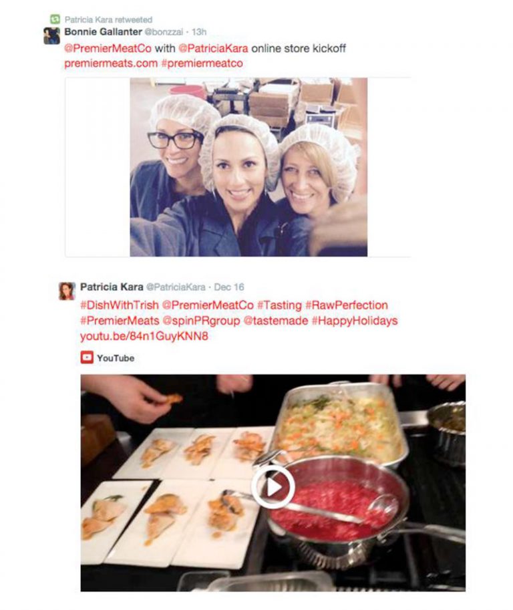Click the #premiermeatco hashtag
Screen dimensions: 513x610
point(202,63)
